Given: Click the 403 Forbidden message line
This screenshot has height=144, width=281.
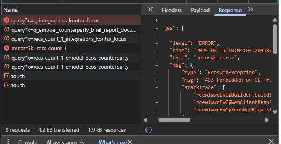Looking at the screenshot, I should pyautogui.click(x=226, y=80).
